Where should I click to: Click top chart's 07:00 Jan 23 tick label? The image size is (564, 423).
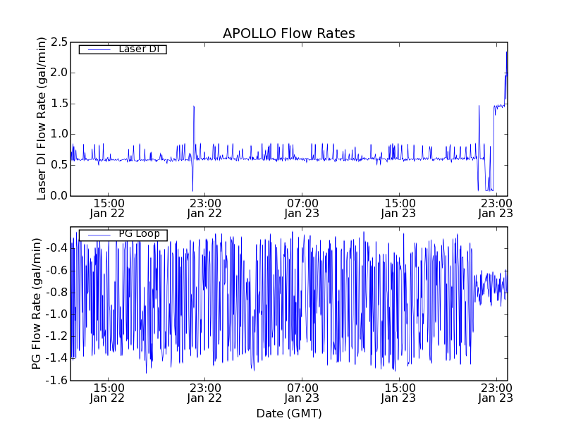pos(302,208)
